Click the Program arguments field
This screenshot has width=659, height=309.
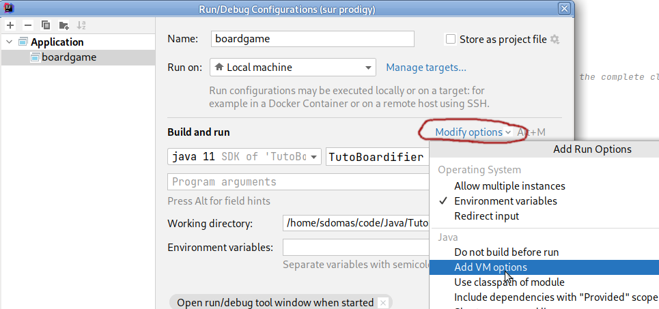click(298, 182)
